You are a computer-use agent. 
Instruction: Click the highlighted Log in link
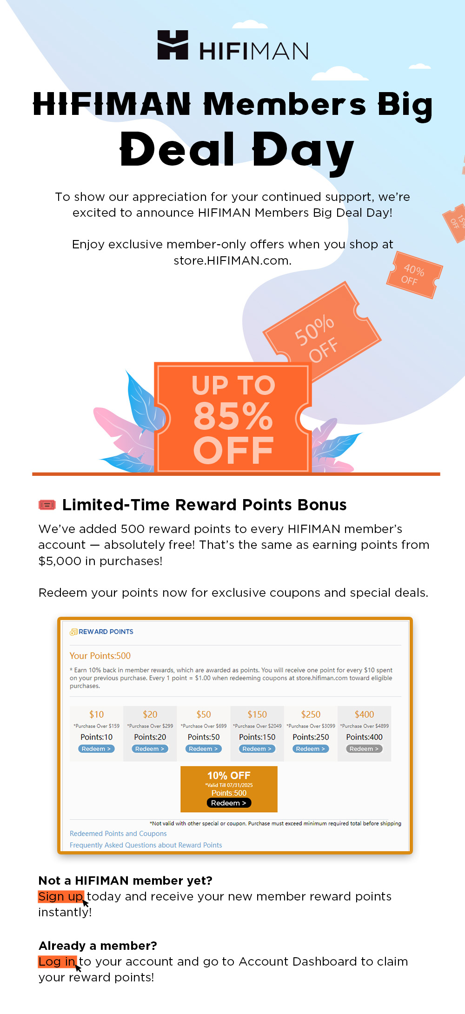(57, 961)
